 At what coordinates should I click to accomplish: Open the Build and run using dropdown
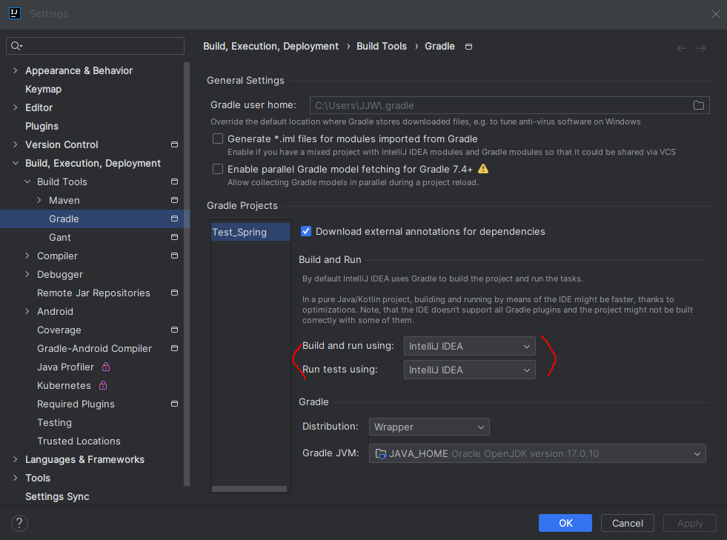469,346
